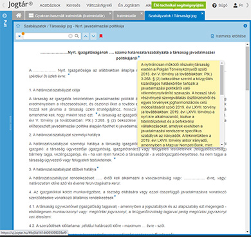Click the yellow note popup scrollbar
This screenshot has height=237, width=251.
(x=222, y=80)
